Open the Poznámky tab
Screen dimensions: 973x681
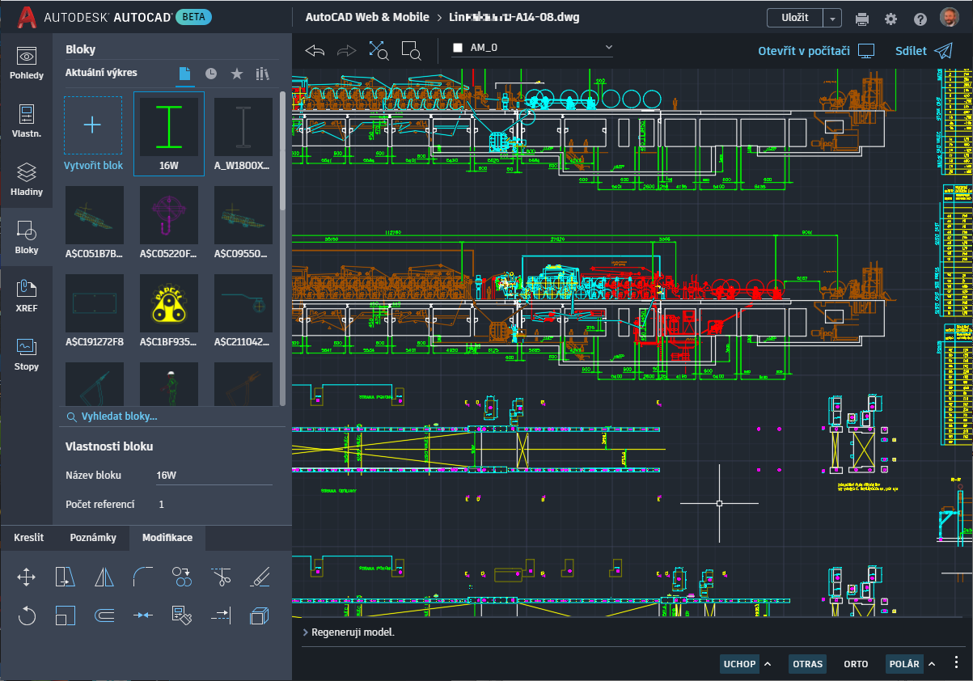(x=91, y=537)
